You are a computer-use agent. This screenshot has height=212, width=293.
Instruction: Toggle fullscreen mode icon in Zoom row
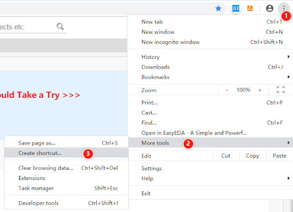[280, 90]
